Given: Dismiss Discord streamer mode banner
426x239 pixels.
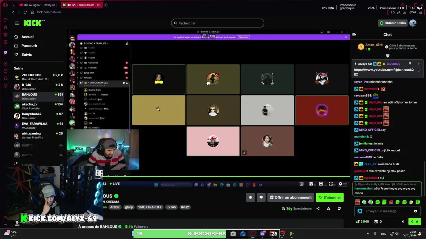Looking at the screenshot, I should (346, 37).
